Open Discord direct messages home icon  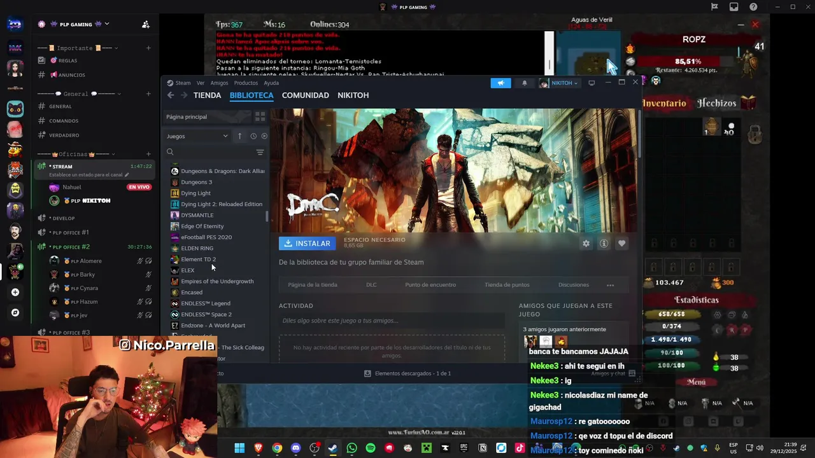coord(15,24)
